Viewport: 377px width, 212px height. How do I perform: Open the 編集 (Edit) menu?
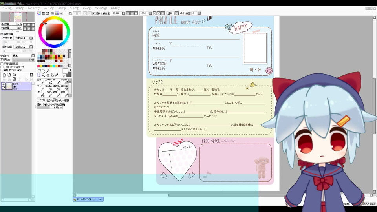click(20, 8)
